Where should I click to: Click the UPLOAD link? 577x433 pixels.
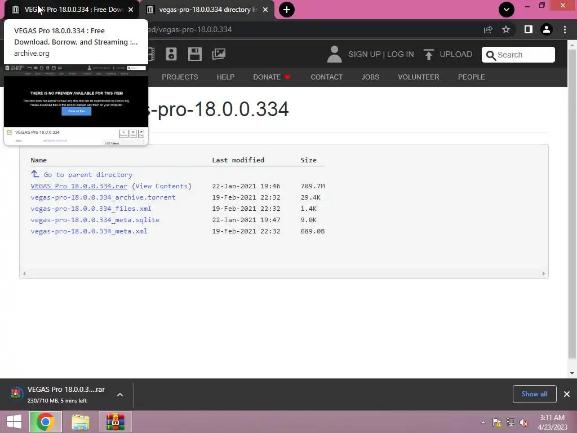pyautogui.click(x=455, y=54)
